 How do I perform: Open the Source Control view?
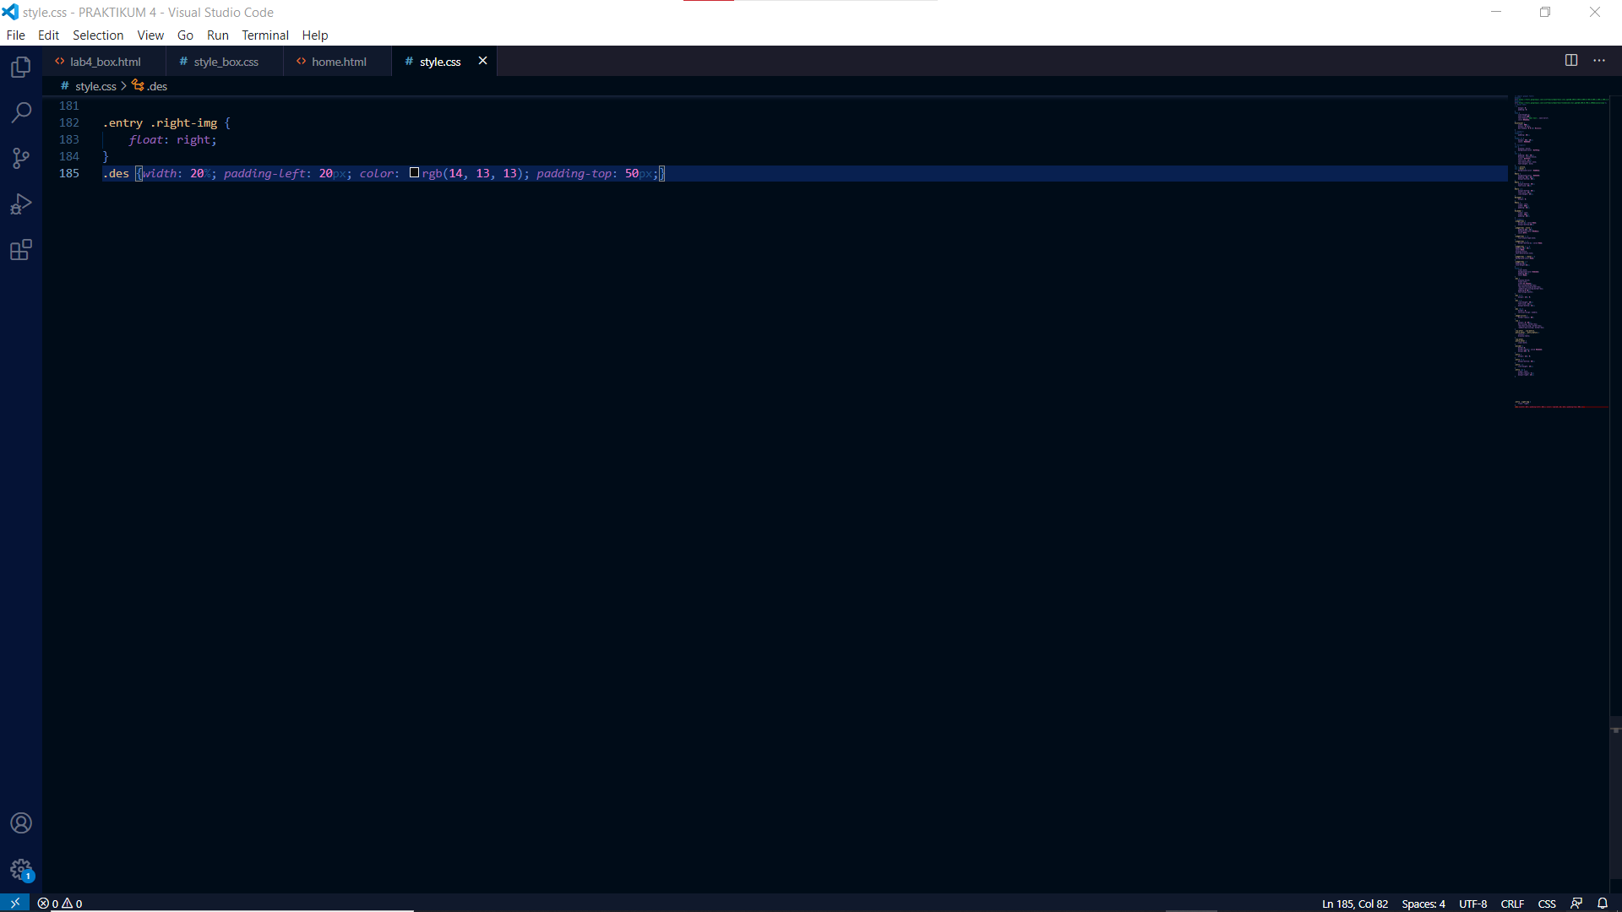(21, 158)
